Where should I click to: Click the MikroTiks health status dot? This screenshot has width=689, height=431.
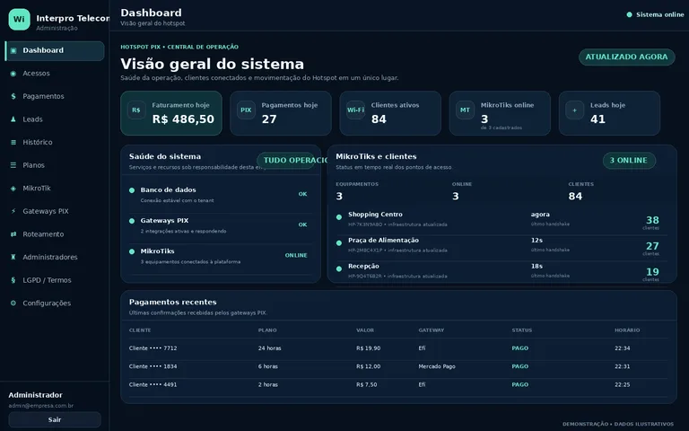[132, 251]
